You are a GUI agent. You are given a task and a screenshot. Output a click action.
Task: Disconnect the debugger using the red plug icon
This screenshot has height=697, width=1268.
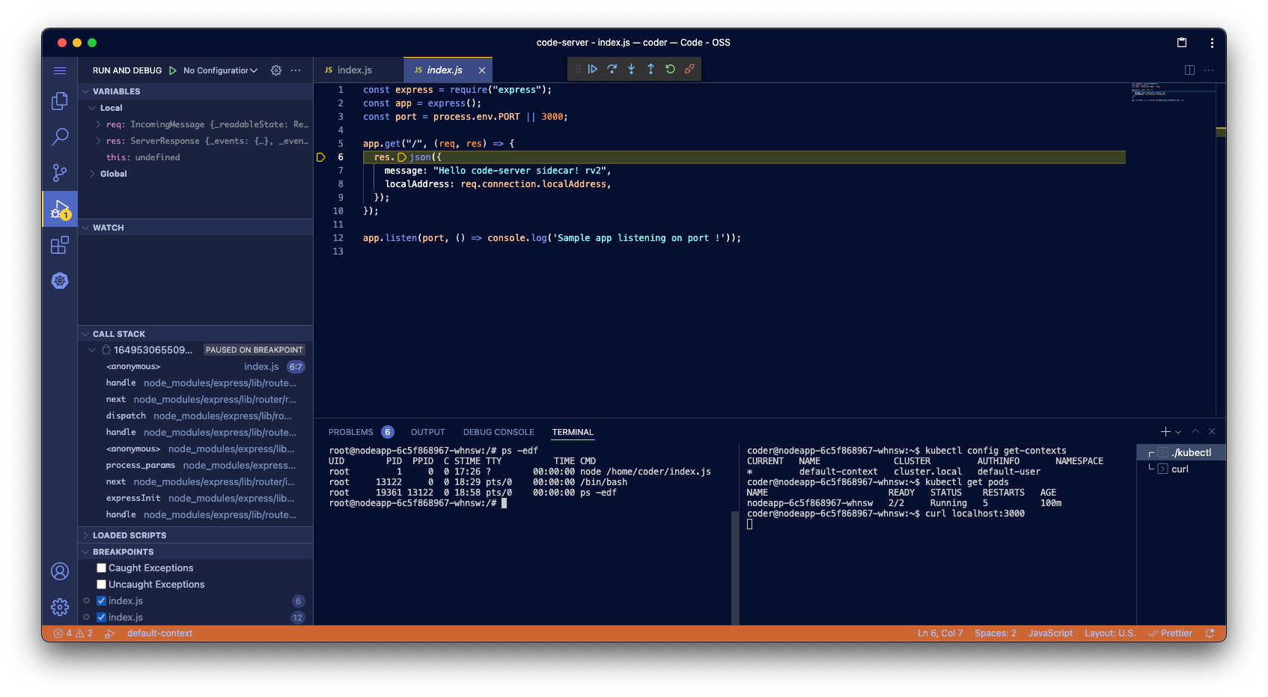(689, 69)
